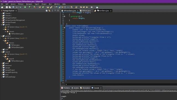Open the Run menu
Screen dimensions: 177x100
[x=50, y=4]
